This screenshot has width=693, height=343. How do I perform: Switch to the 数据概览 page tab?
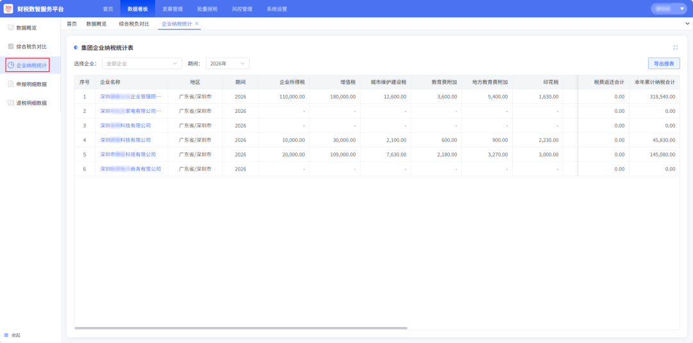pyautogui.click(x=96, y=24)
